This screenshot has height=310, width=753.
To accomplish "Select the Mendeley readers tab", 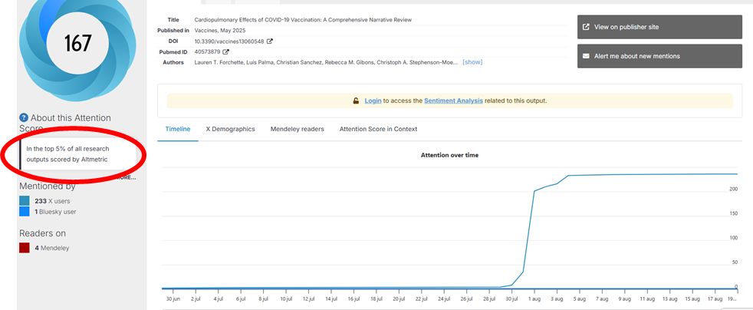I will (x=298, y=129).
